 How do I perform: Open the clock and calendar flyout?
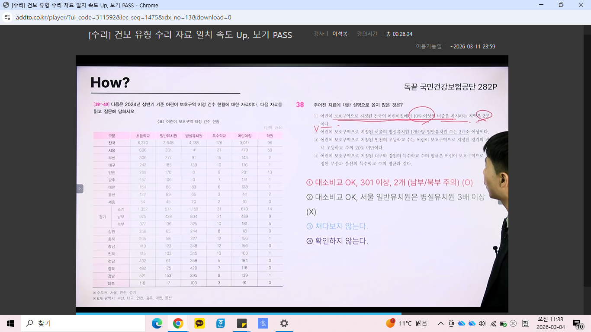(x=550, y=323)
